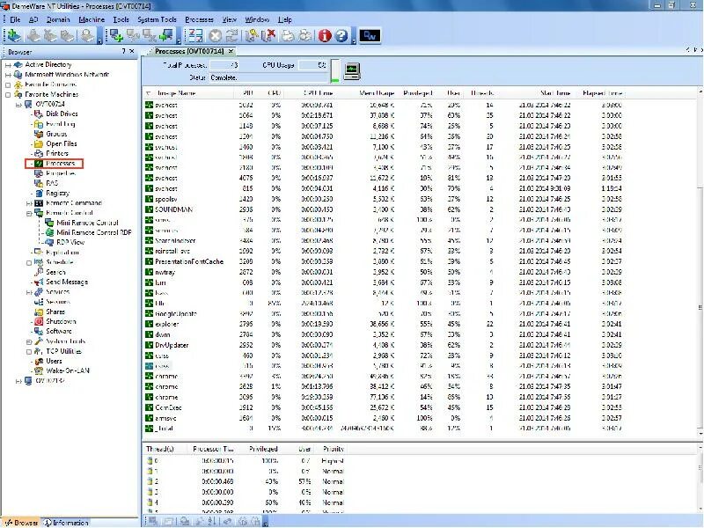Image resolution: width=704 pixels, height=528 pixels.
Task: Open the System Tools menu
Action: coord(158,19)
